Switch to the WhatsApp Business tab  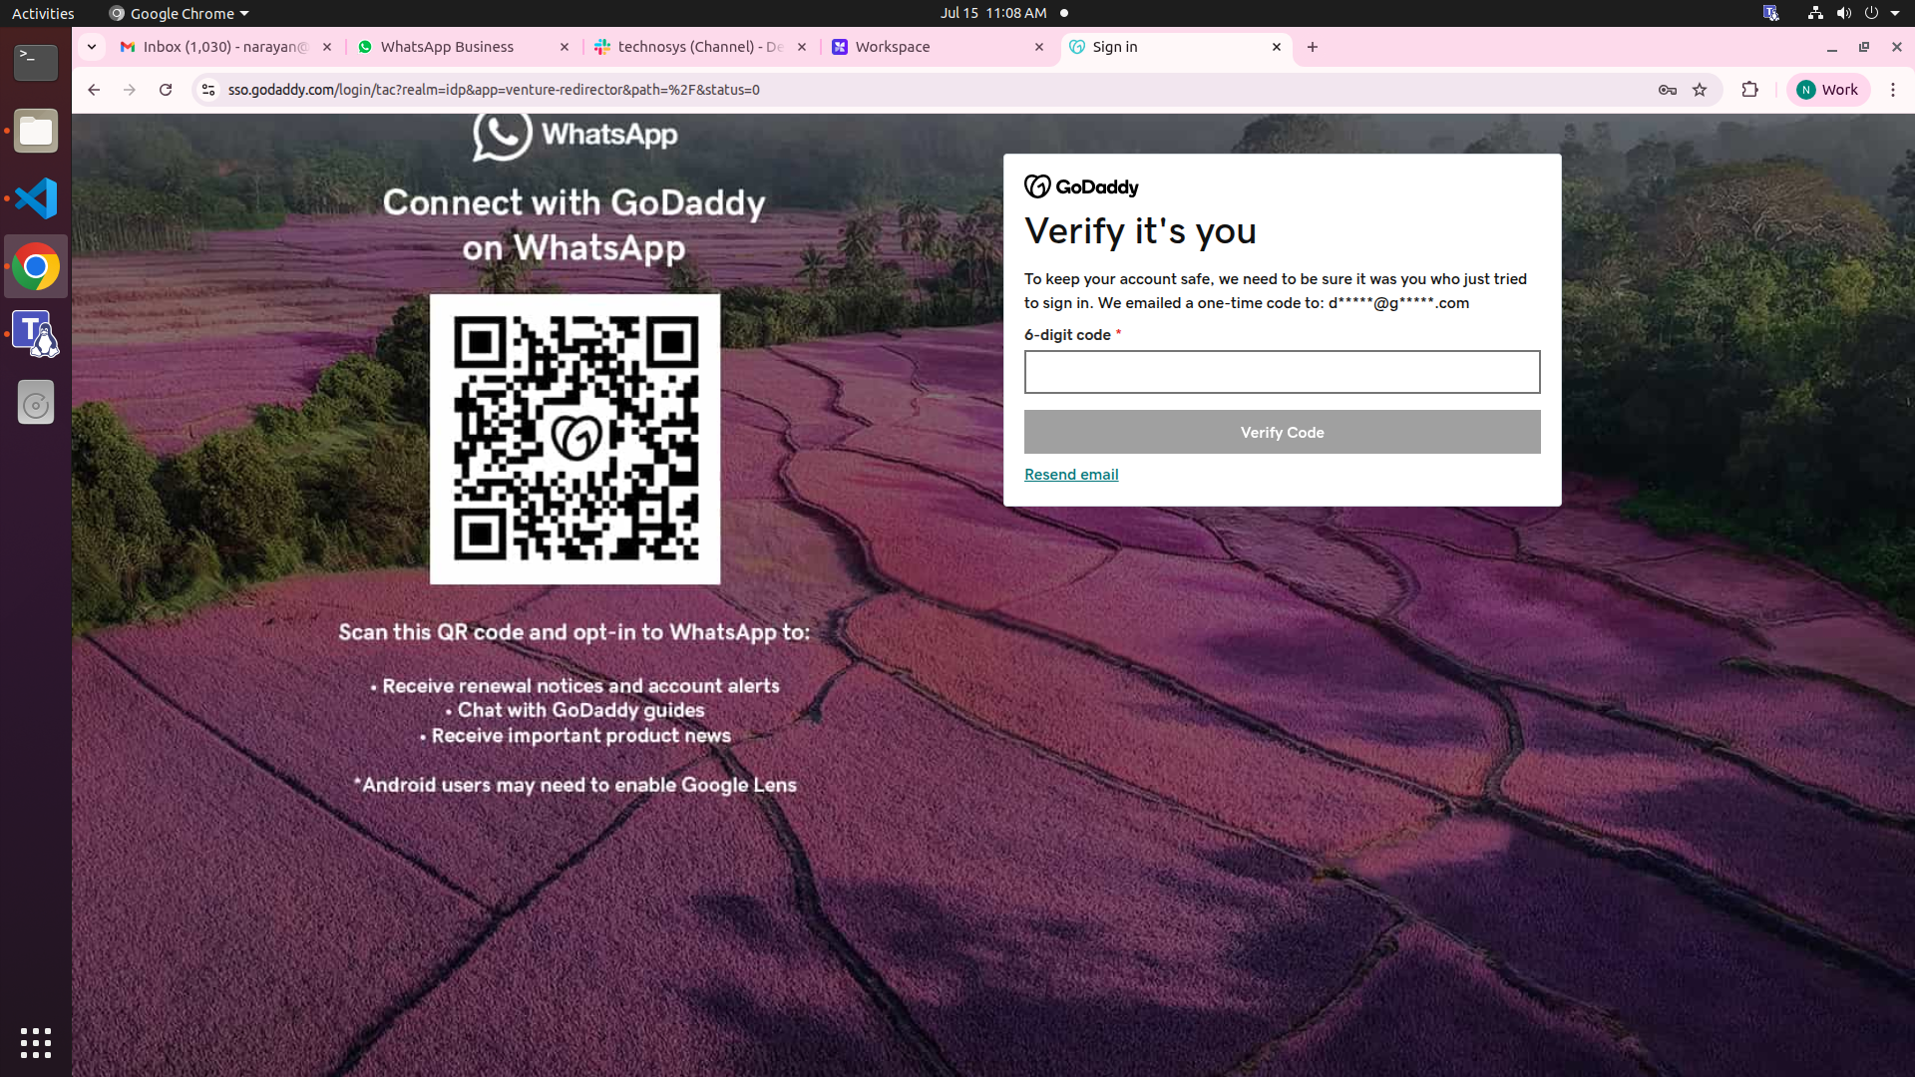coord(447,47)
